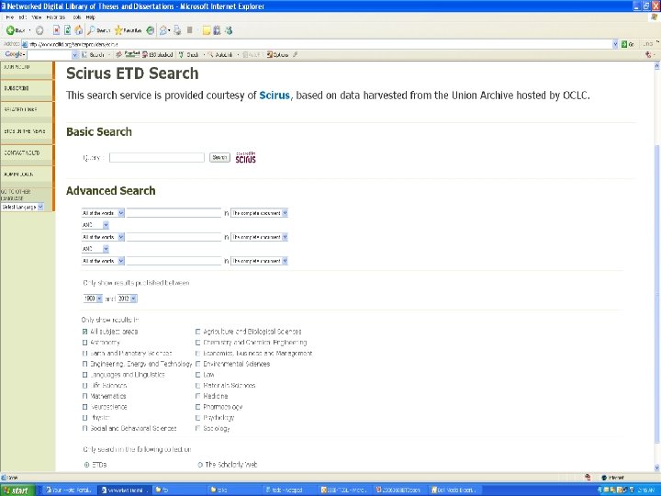Click the Research book toolbar icon
Viewport: 661px width, 496px height.
pos(217,30)
